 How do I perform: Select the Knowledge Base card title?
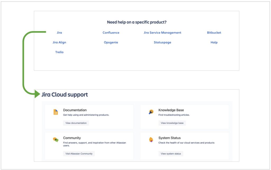171,110
